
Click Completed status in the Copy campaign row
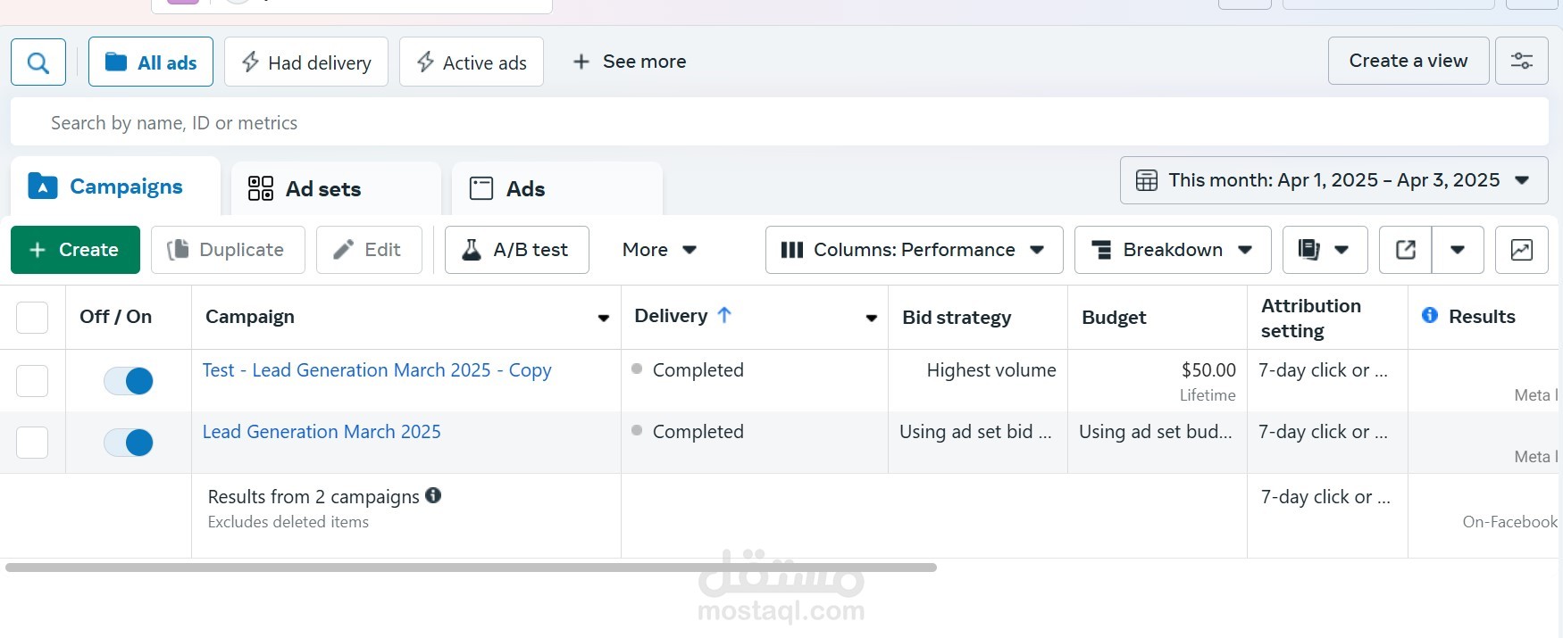click(698, 370)
